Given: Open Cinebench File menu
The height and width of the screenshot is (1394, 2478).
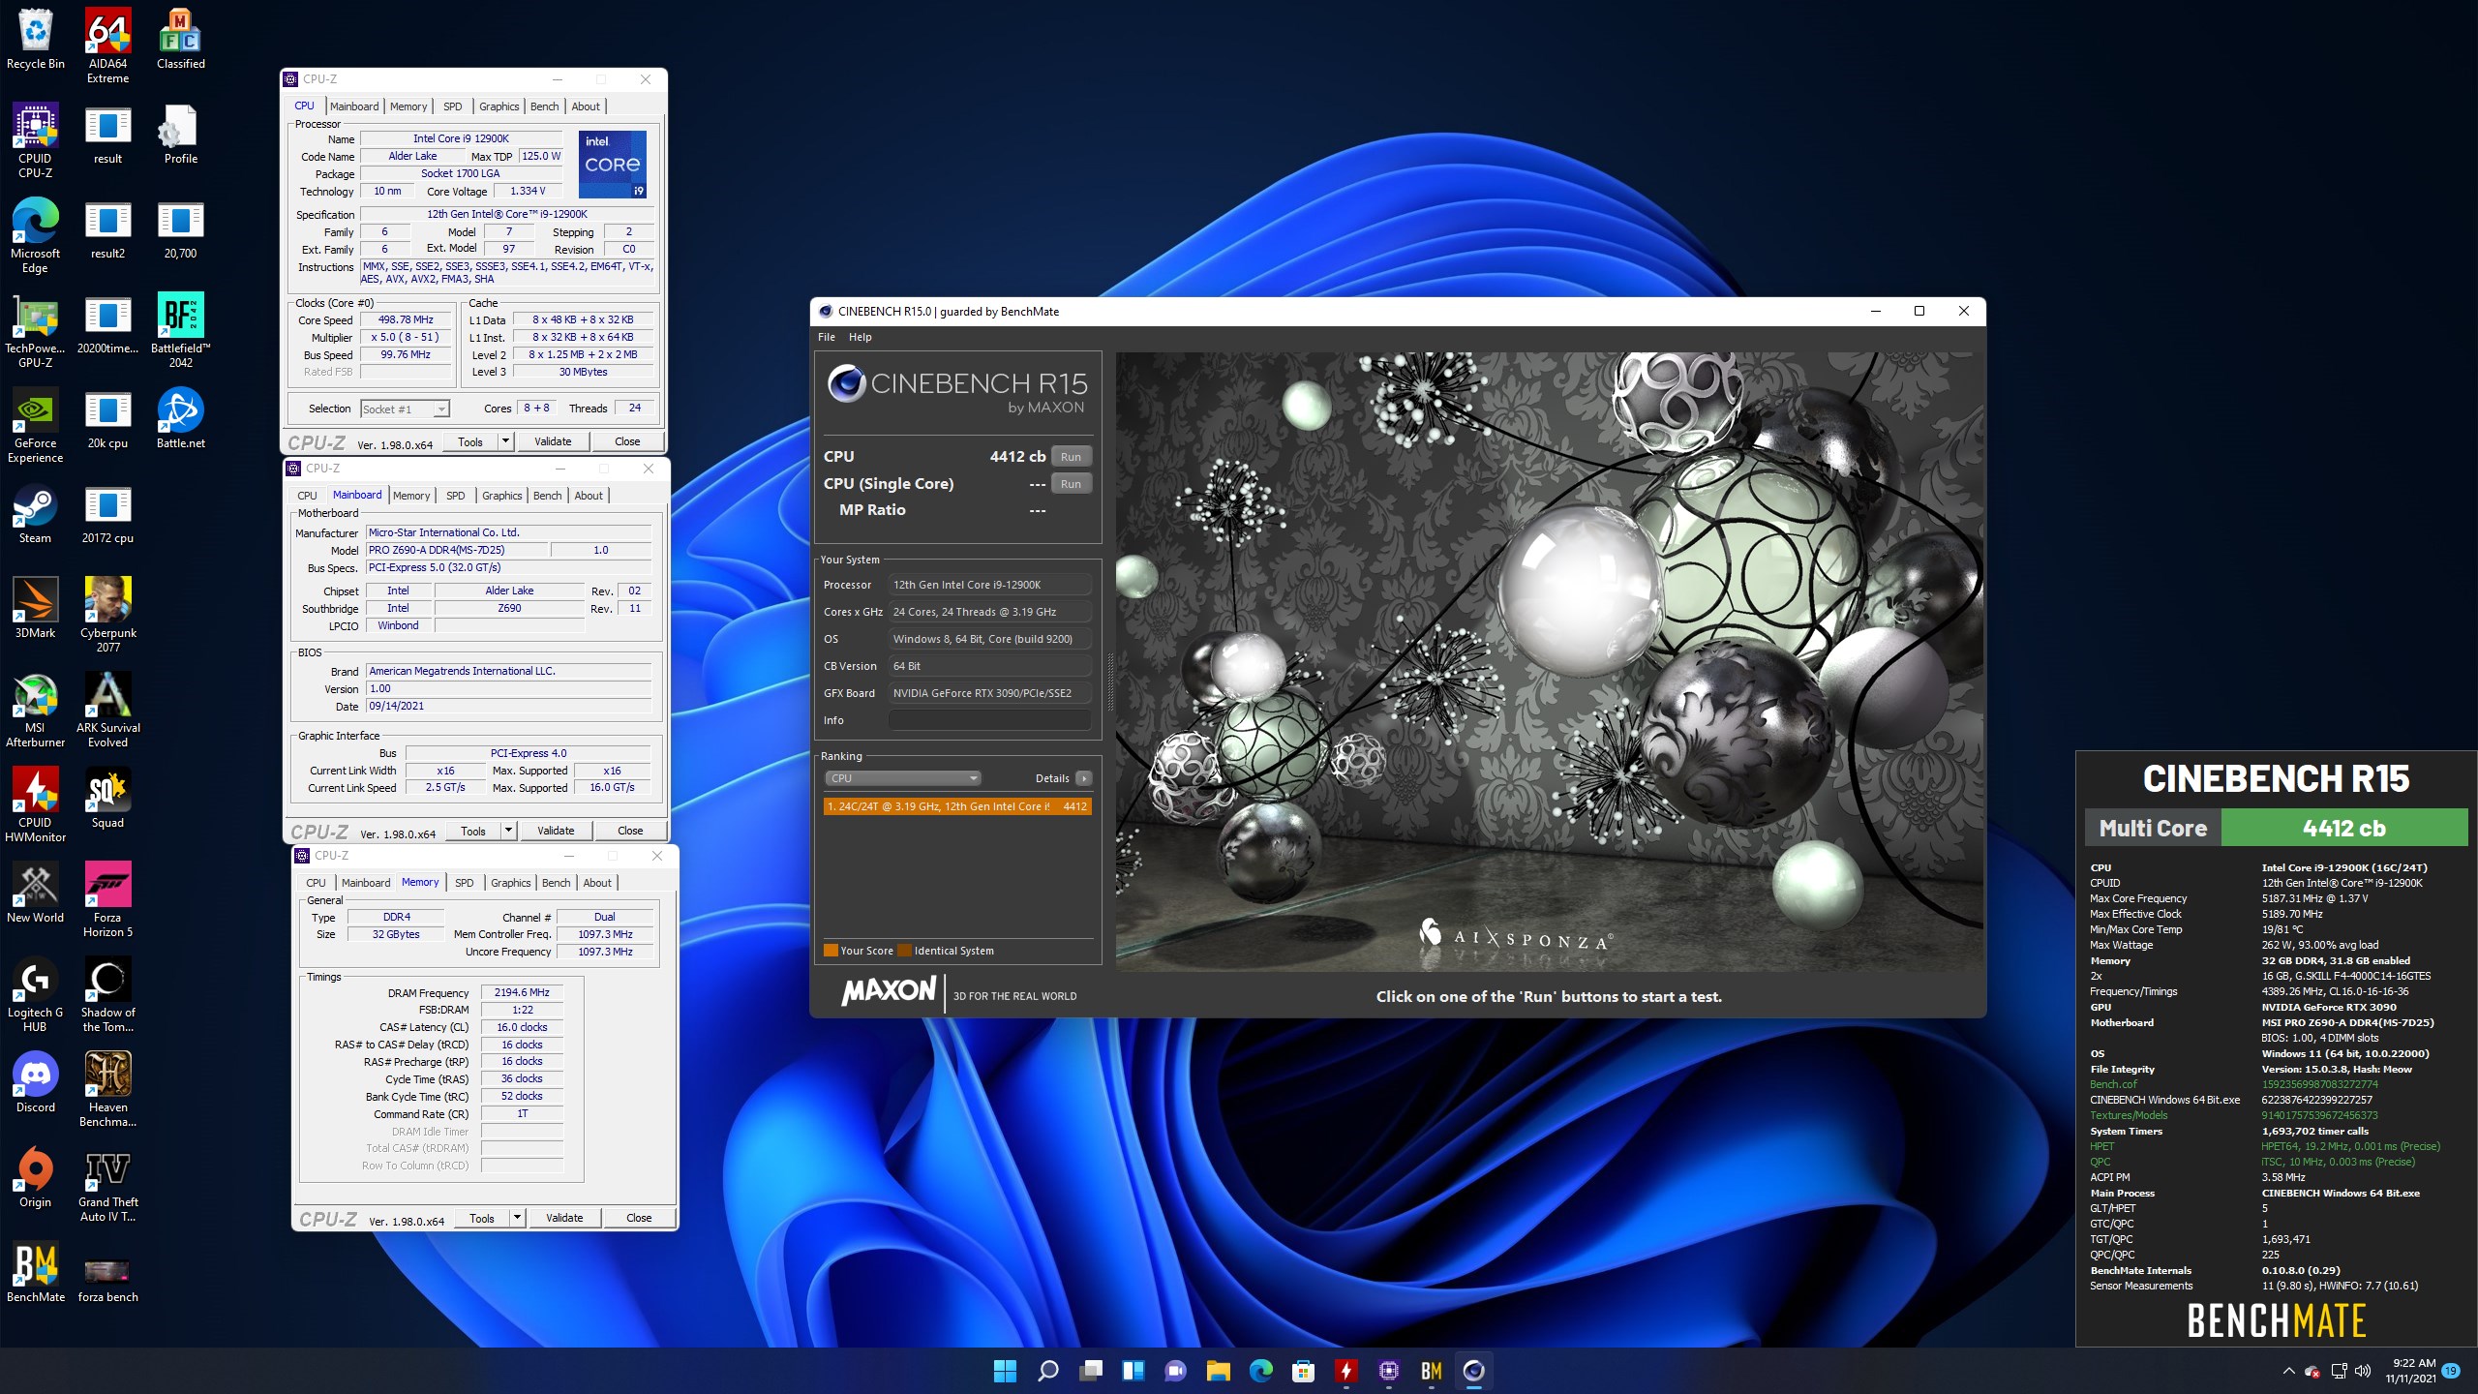Looking at the screenshot, I should (827, 337).
